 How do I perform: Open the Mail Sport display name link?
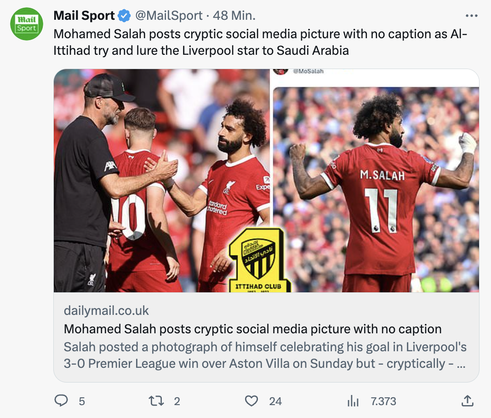pos(84,16)
